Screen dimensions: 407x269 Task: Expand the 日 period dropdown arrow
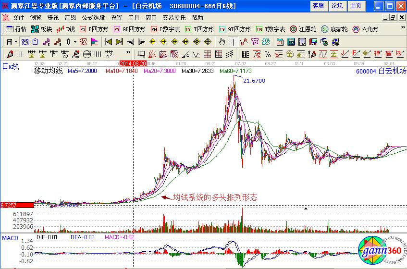pos(16,41)
